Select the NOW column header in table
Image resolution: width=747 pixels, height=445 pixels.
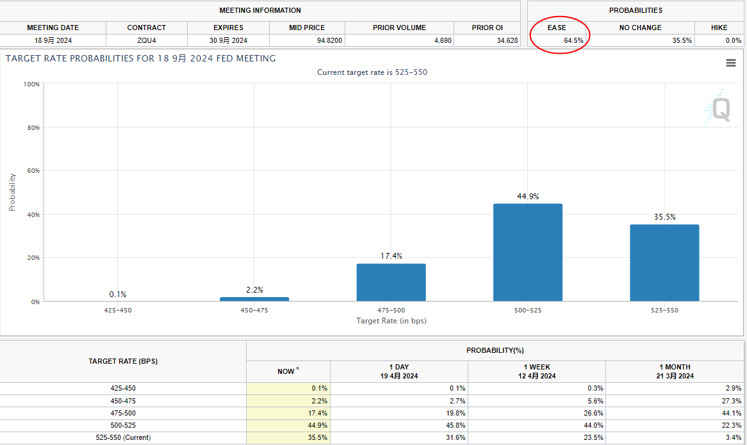tap(288, 371)
